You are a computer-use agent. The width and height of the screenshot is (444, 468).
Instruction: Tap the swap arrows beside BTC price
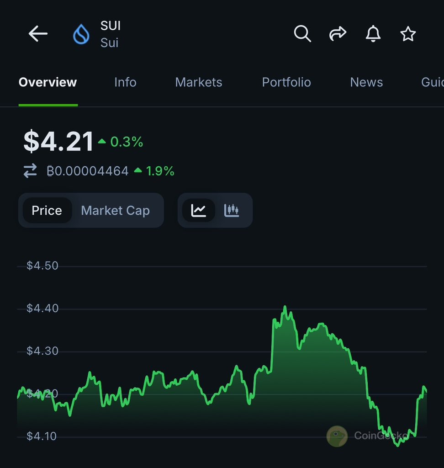pyautogui.click(x=30, y=171)
